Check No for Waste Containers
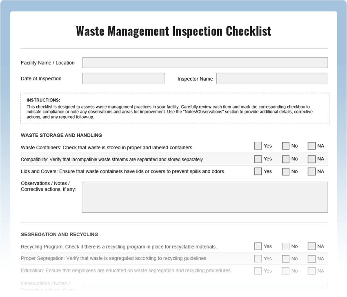The image size is (347, 297). point(285,146)
